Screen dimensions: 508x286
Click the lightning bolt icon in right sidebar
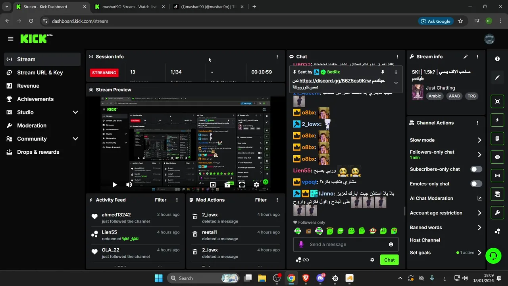tap(497, 120)
